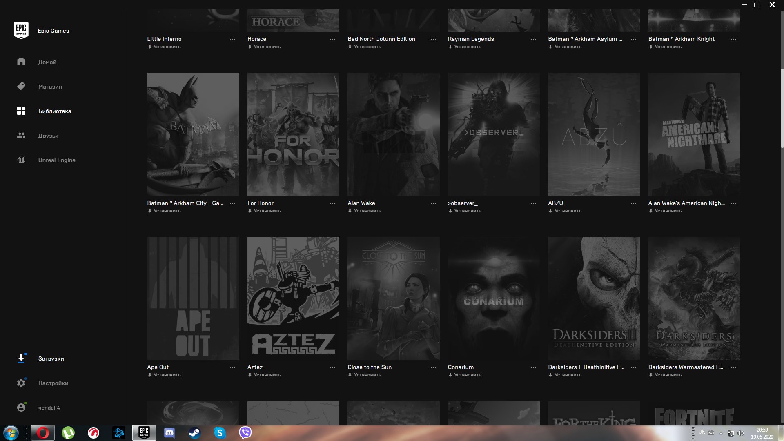Select Alan Wake's American Nightmare cover

(x=694, y=134)
